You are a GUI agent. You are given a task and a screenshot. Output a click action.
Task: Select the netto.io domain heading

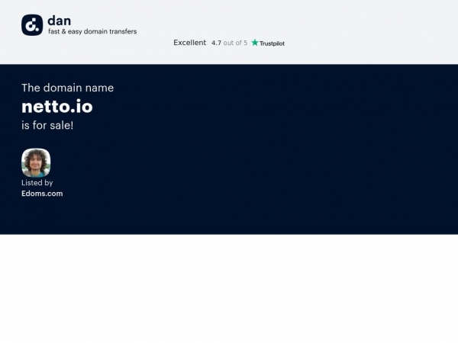[x=57, y=107]
